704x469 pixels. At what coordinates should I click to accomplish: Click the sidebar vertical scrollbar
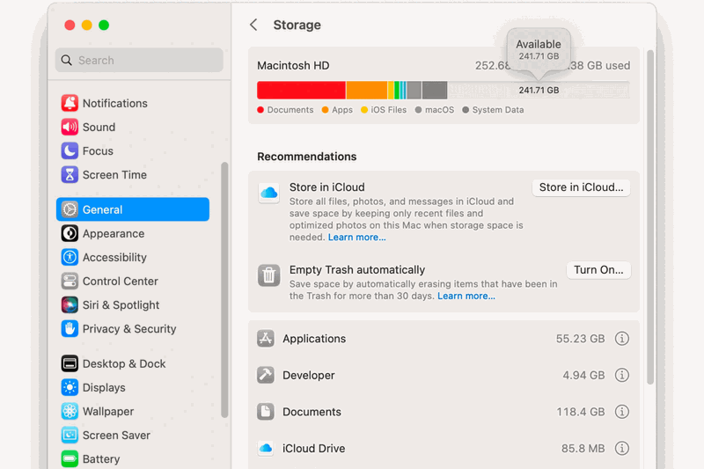coord(224,289)
